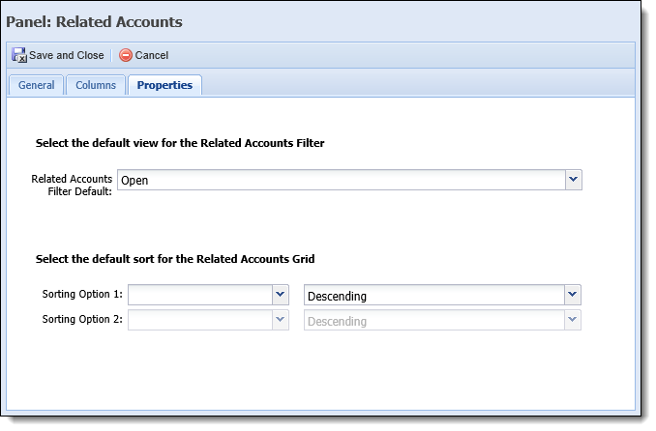Select the Properties tab
656x431 pixels.
pos(164,85)
